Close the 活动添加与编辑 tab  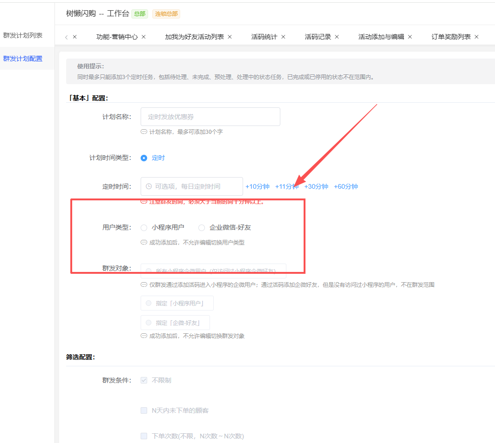(x=410, y=37)
